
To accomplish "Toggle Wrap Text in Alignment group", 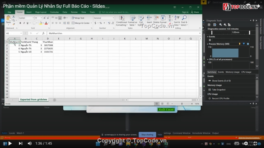I will 78,18.
